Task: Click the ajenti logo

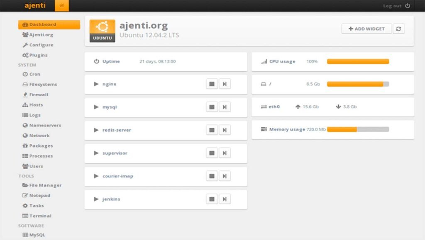Action: (x=35, y=5)
